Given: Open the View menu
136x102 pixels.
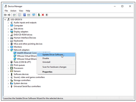Looking at the screenshot, I should click(21, 11).
